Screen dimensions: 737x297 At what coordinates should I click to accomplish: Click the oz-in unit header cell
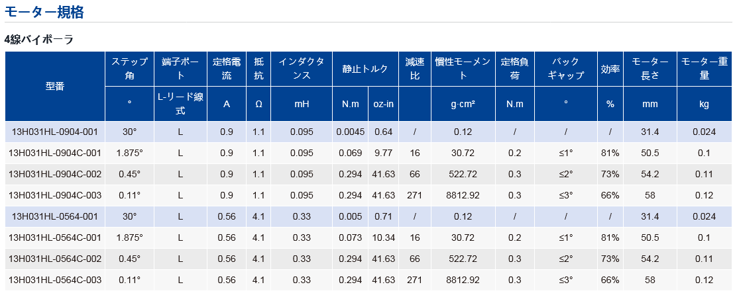click(383, 104)
